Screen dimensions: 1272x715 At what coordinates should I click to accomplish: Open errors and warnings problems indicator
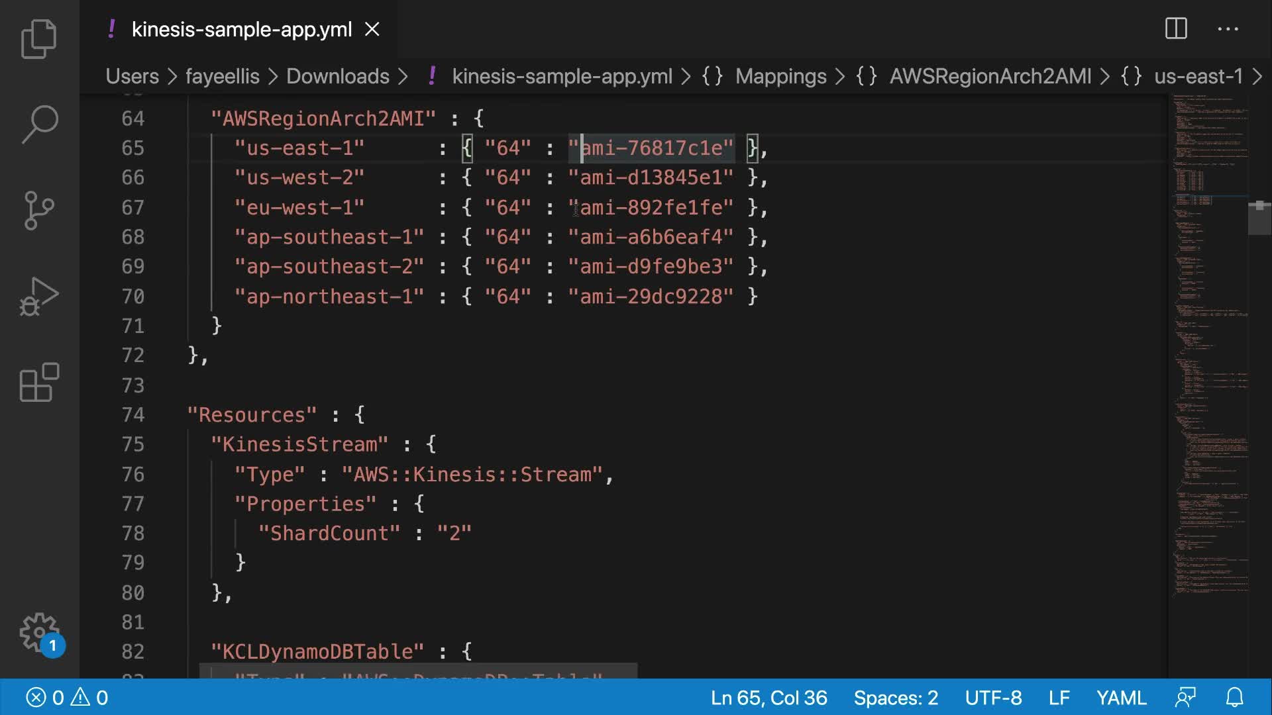tap(66, 698)
